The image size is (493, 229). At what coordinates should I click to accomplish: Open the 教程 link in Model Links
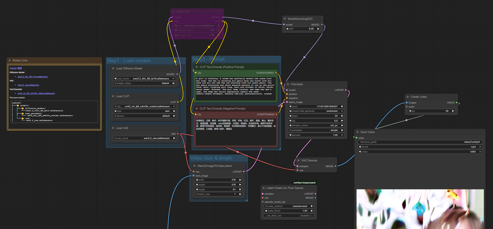coord(20,68)
